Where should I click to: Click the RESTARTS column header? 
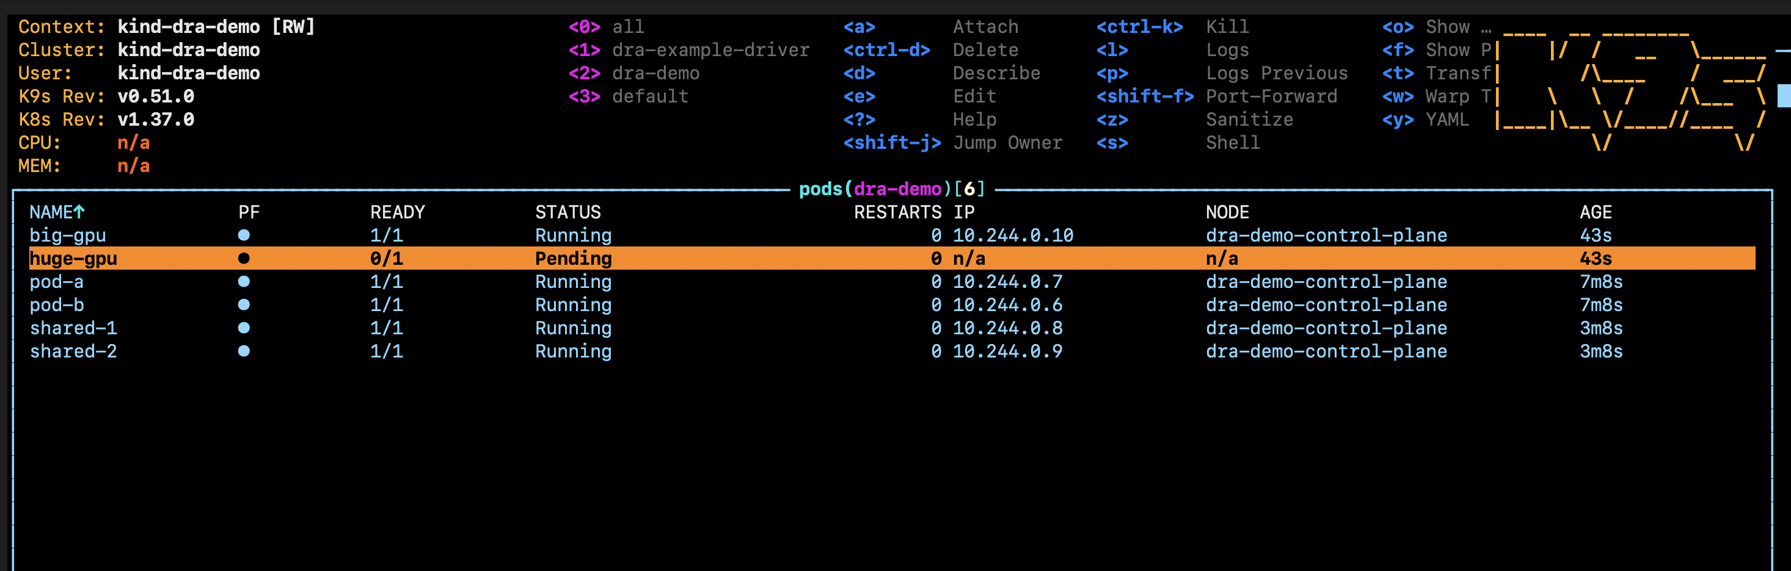[897, 212]
